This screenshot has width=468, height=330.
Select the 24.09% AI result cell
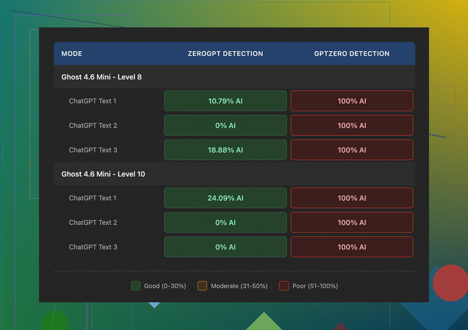tap(225, 198)
